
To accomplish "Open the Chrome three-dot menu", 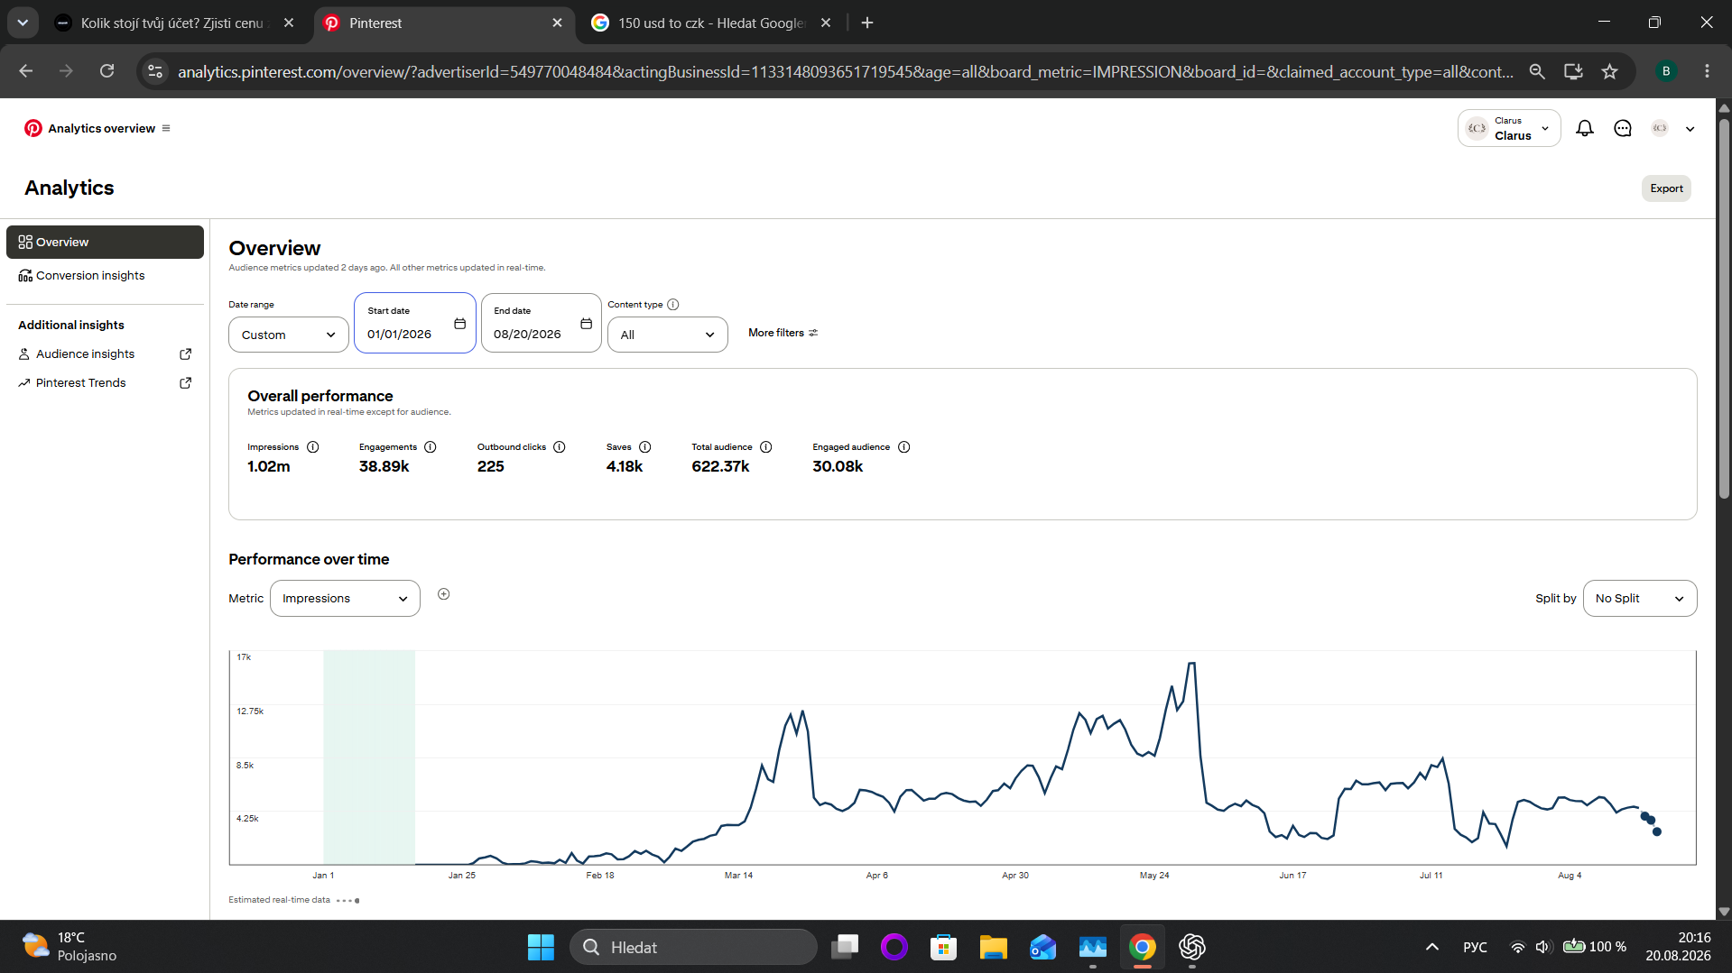I will pos(1707,71).
